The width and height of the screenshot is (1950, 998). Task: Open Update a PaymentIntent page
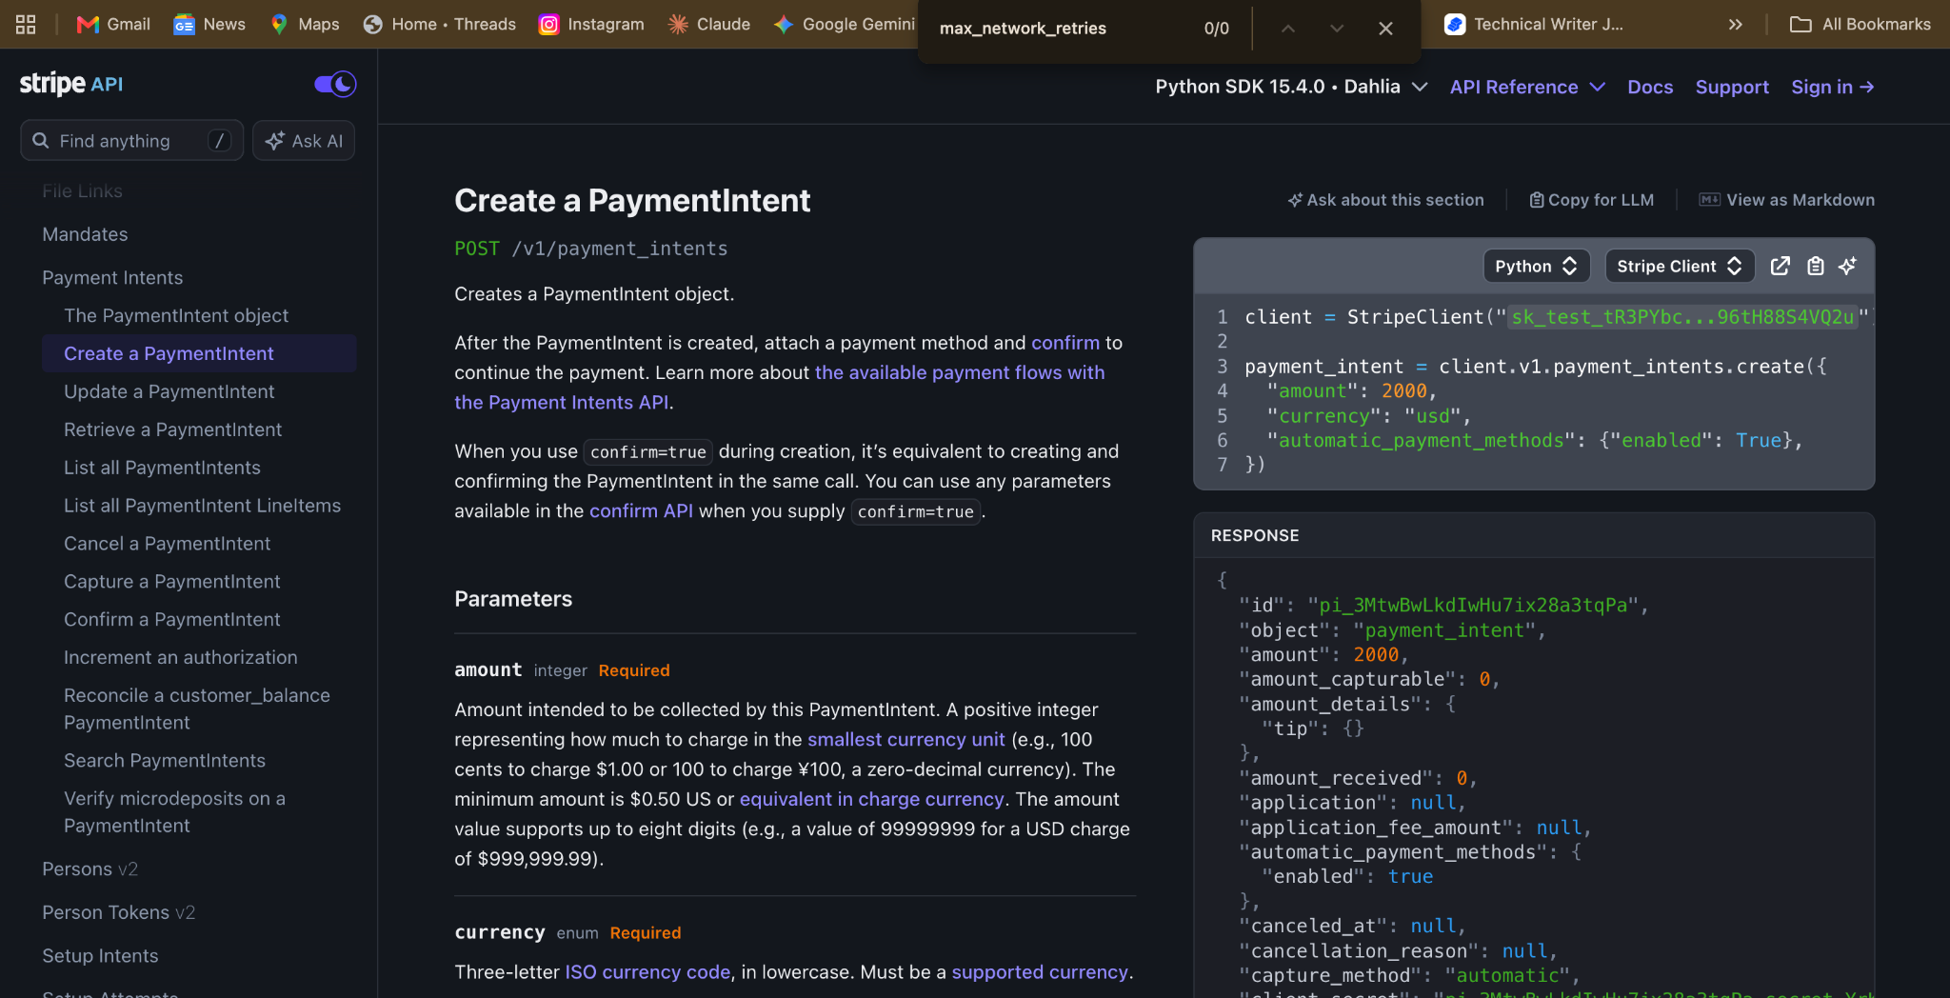[x=169, y=391]
